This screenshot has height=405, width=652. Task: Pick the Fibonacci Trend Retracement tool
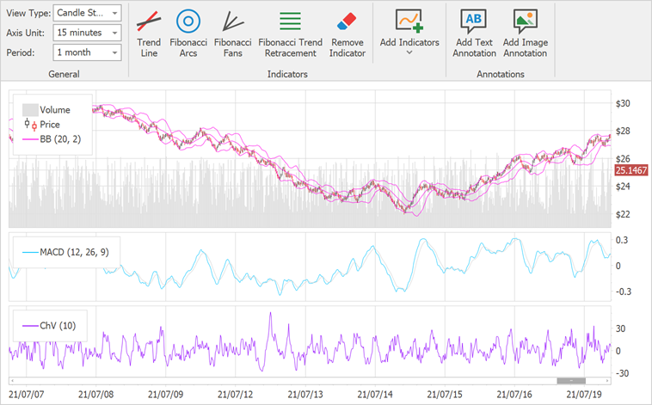click(290, 34)
